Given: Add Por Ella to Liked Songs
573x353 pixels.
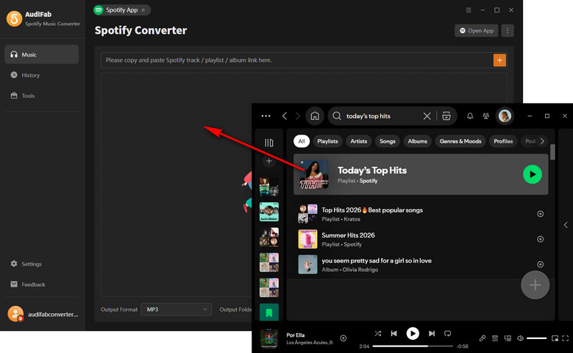Looking at the screenshot, I should point(344,338).
